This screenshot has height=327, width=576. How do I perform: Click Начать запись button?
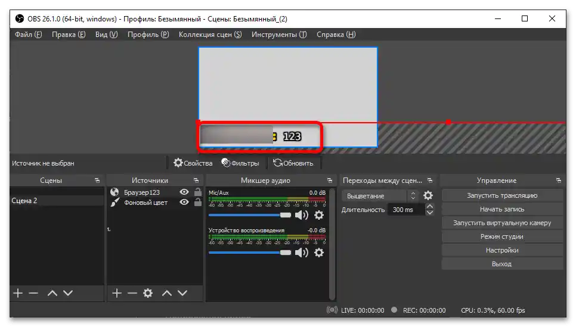click(502, 209)
